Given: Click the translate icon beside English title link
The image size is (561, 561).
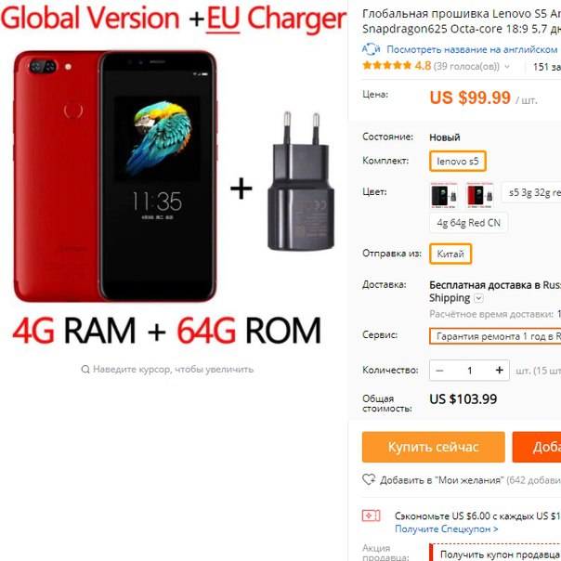Looking at the screenshot, I should pos(371,49).
